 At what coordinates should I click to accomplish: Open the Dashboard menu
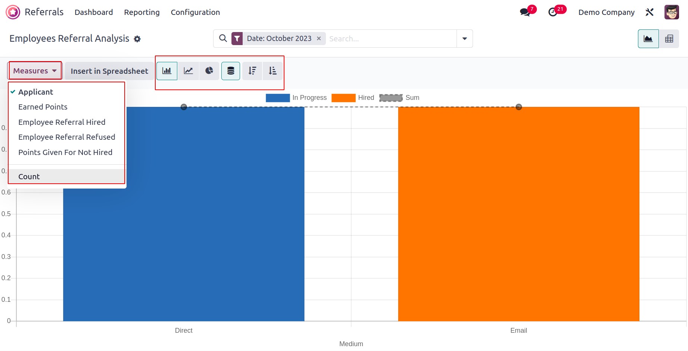pyautogui.click(x=94, y=12)
